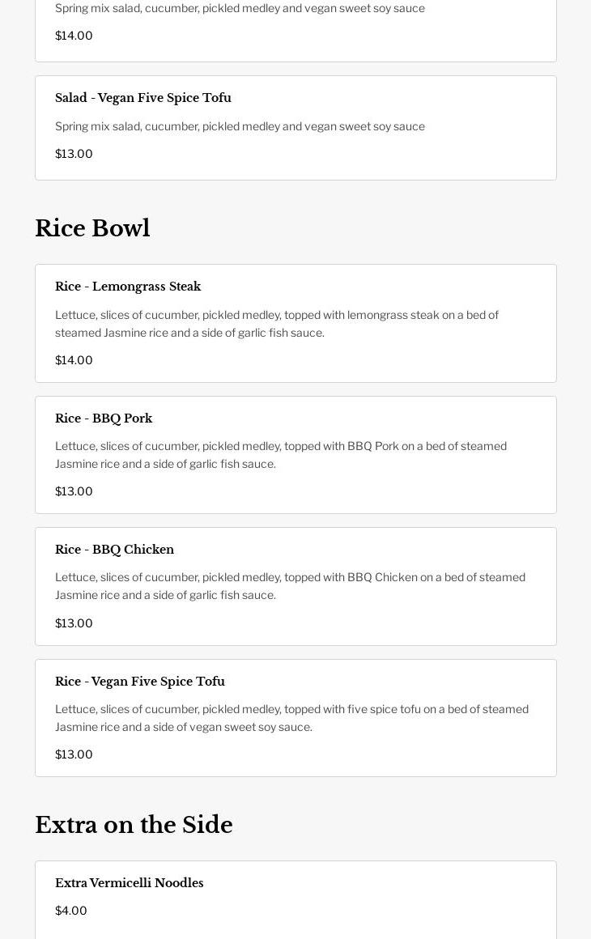Image resolution: width=591 pixels, height=939 pixels.
Task: Select the Rice - BBQ Pork title
Action: [x=104, y=419]
